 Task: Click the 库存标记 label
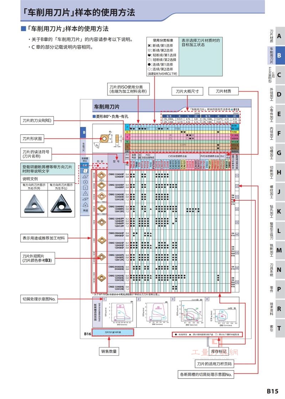(x=219, y=351)
